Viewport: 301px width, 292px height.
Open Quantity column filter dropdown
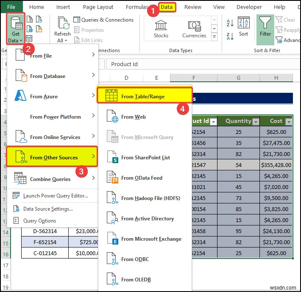[256, 122]
